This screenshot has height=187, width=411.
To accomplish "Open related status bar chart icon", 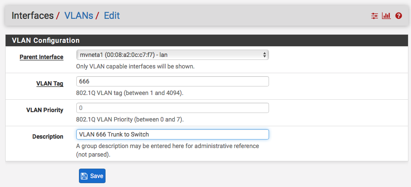I will pyautogui.click(x=387, y=16).
